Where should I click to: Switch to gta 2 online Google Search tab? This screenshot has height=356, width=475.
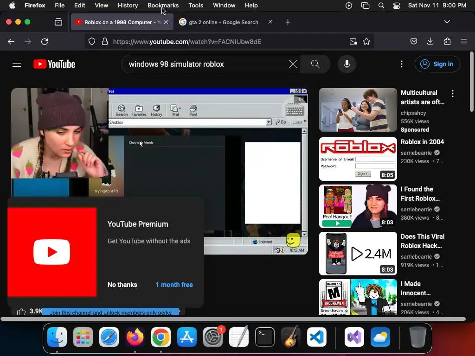[x=223, y=22]
